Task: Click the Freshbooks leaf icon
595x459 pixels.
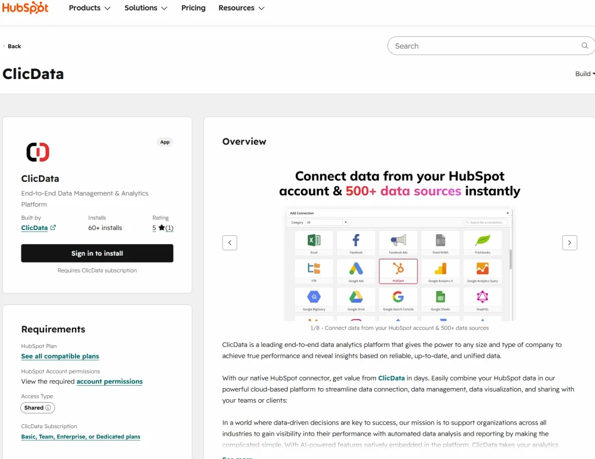Action: [x=482, y=240]
